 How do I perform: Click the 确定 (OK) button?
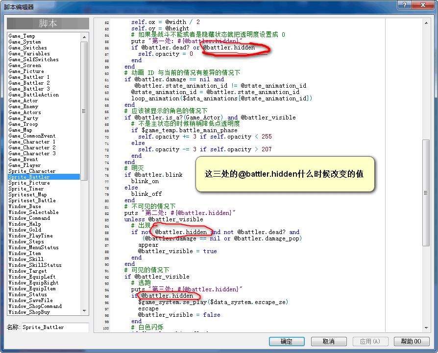coord(287,341)
